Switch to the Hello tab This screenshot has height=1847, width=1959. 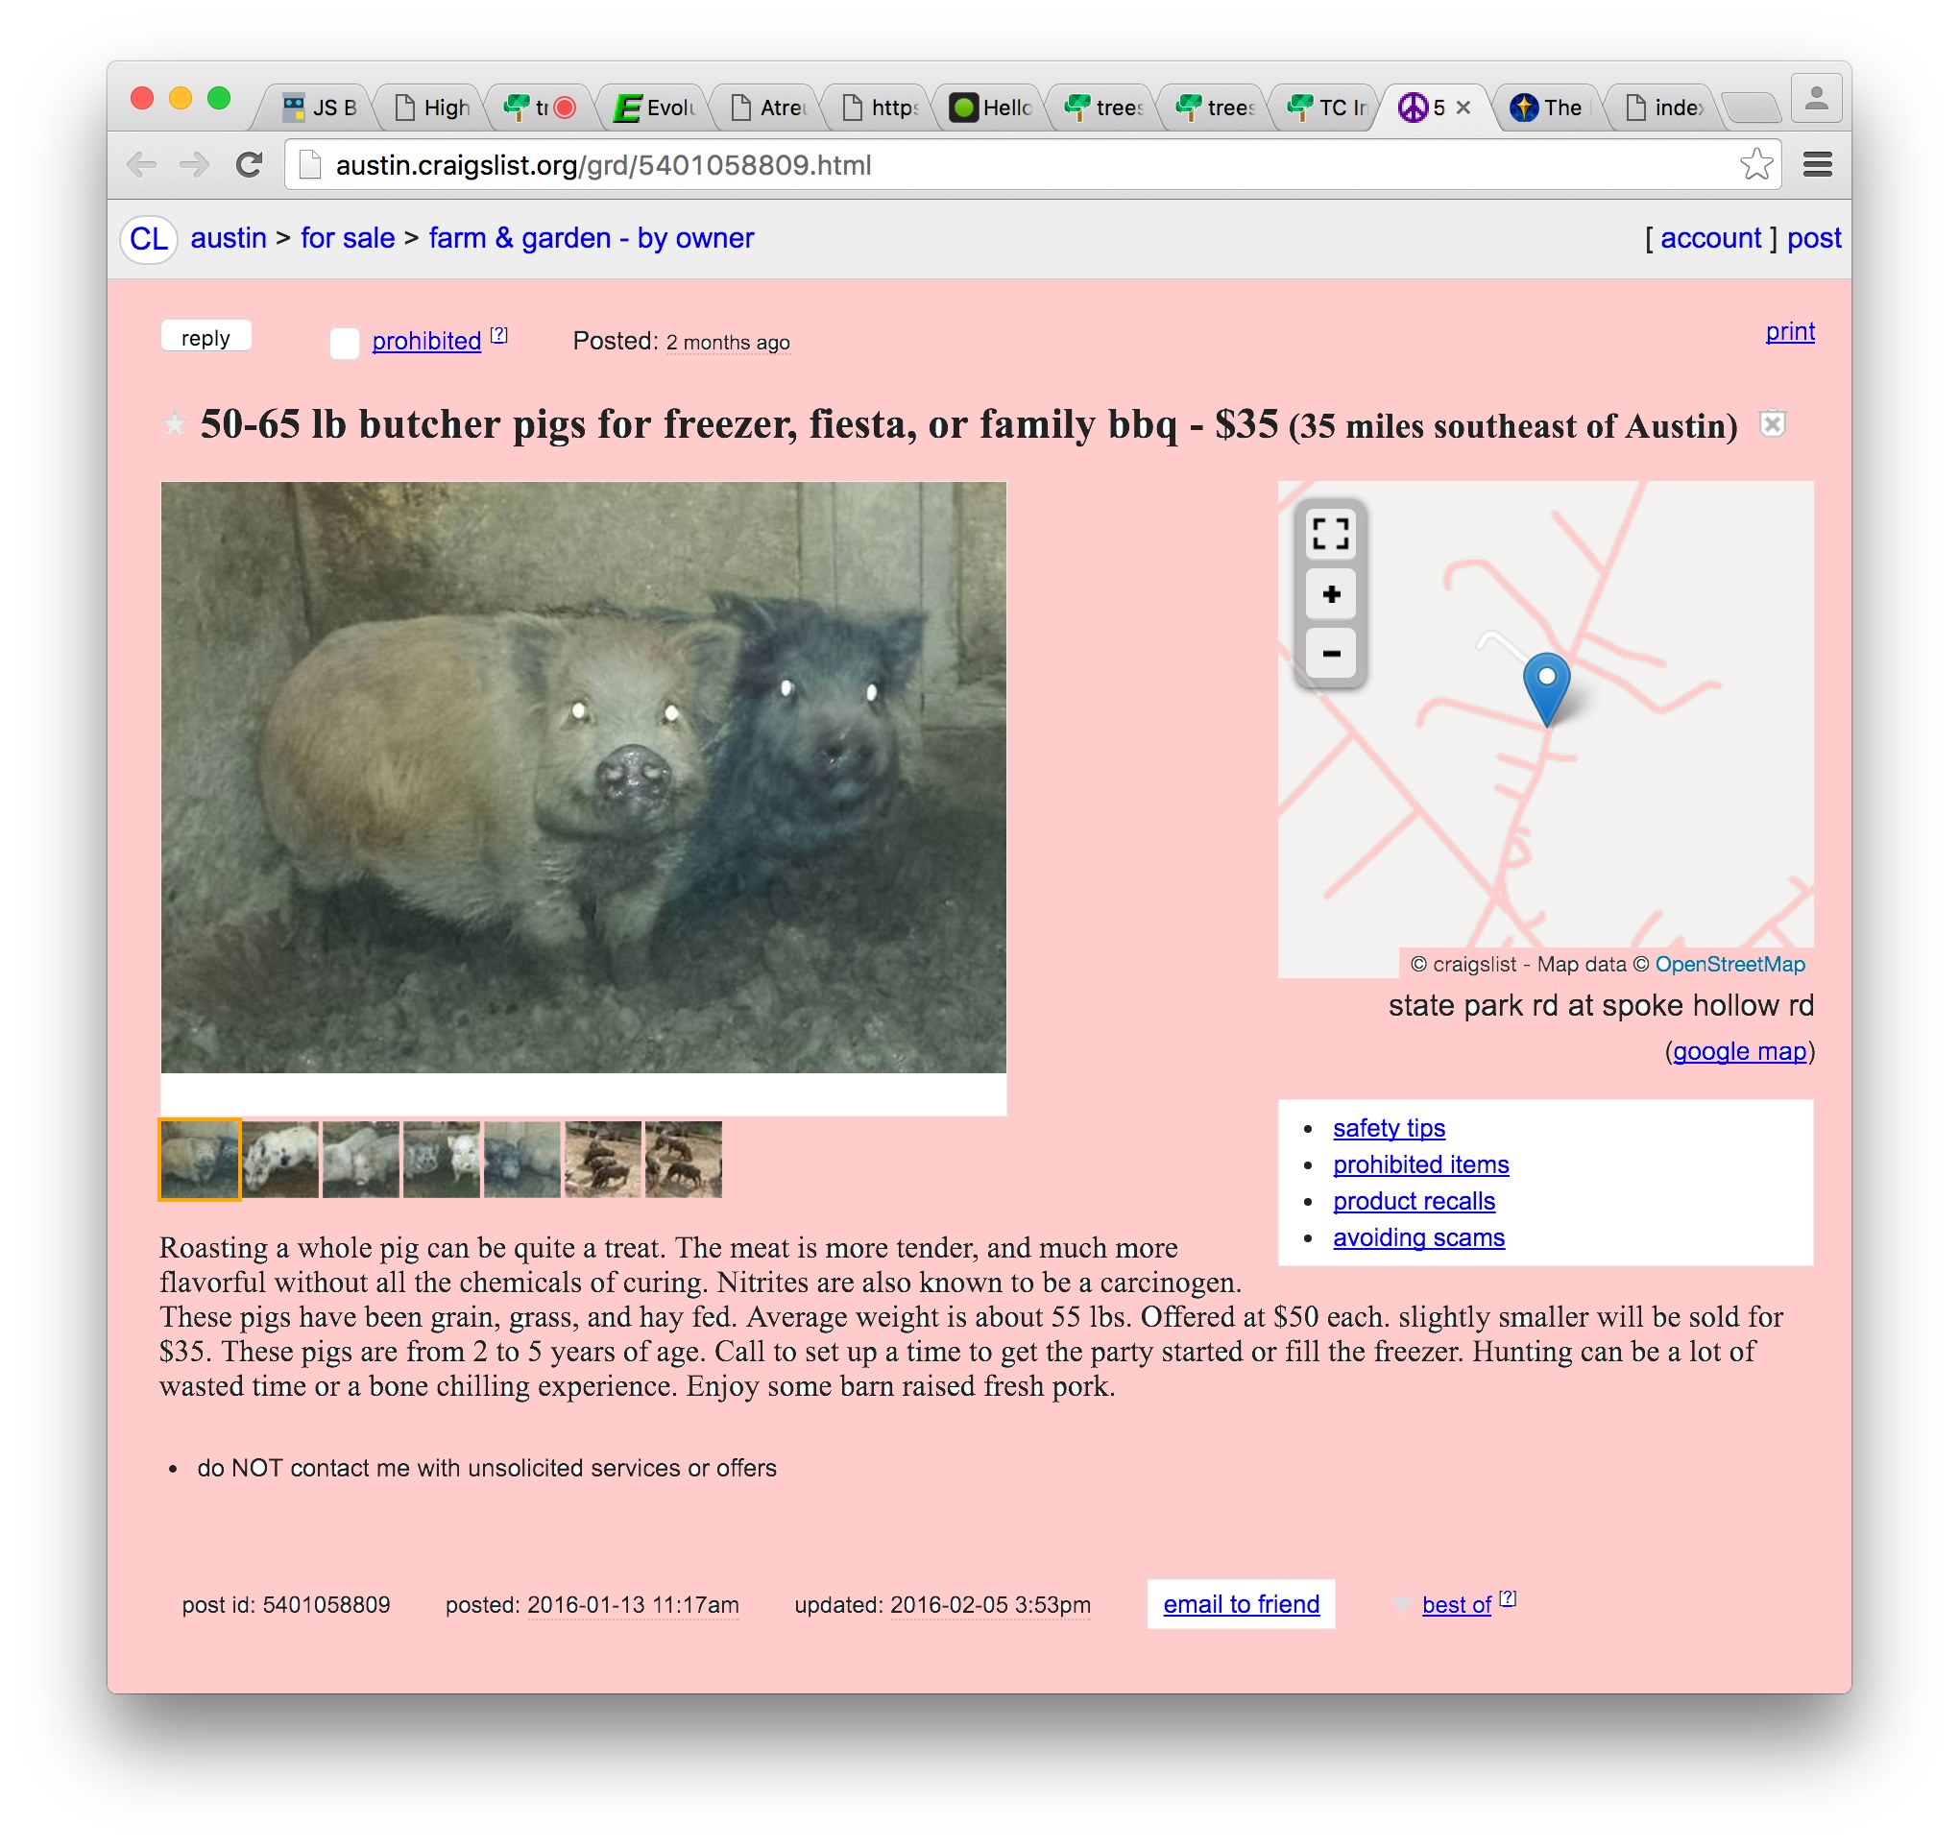990,107
